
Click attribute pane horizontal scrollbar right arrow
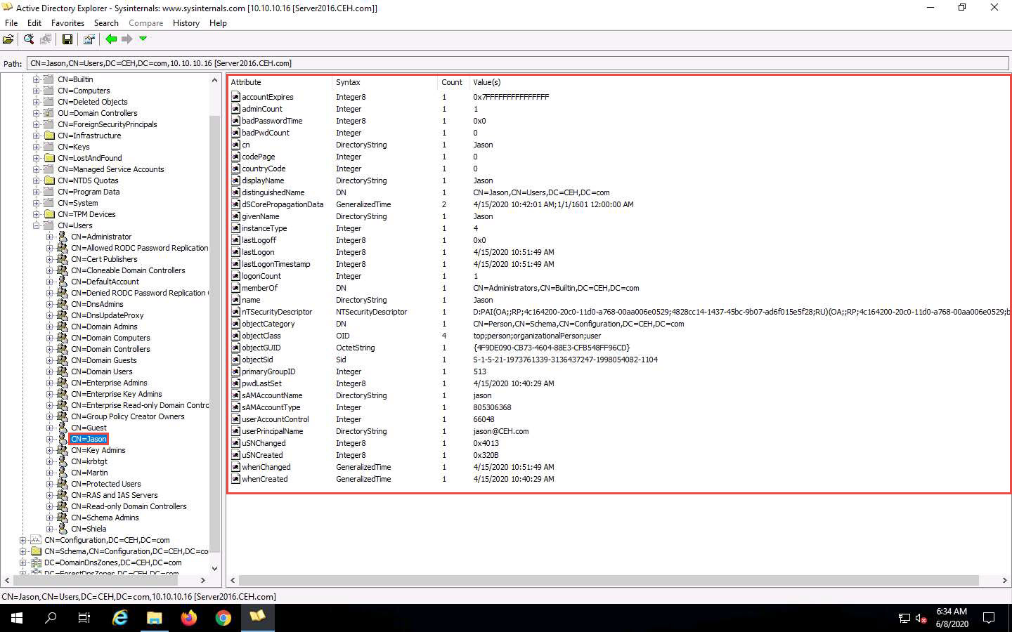1004,581
